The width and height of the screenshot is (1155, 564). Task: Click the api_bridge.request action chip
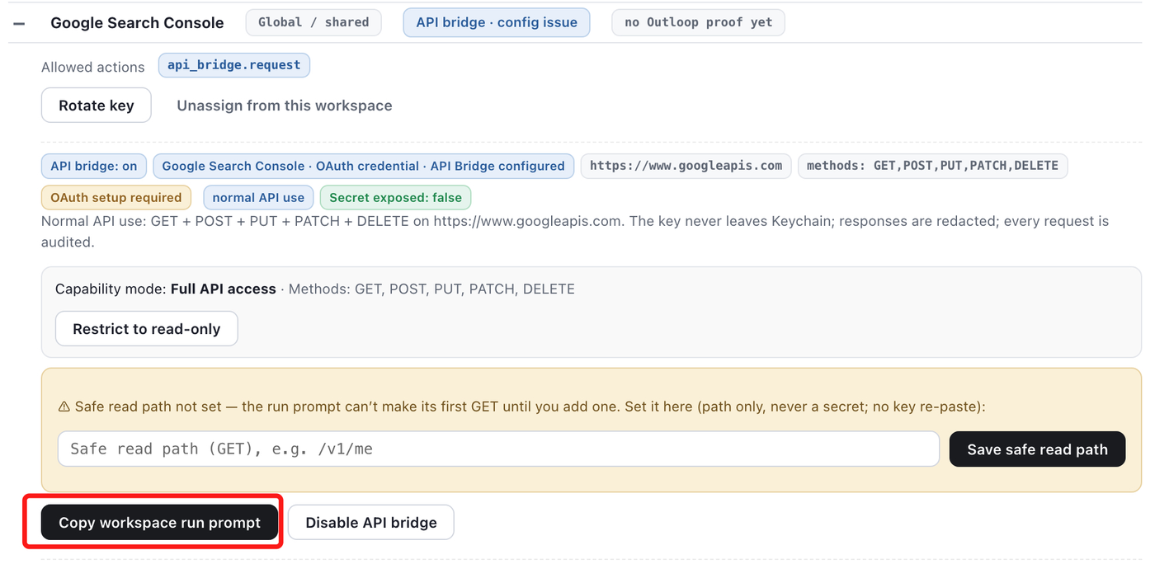pyautogui.click(x=234, y=65)
